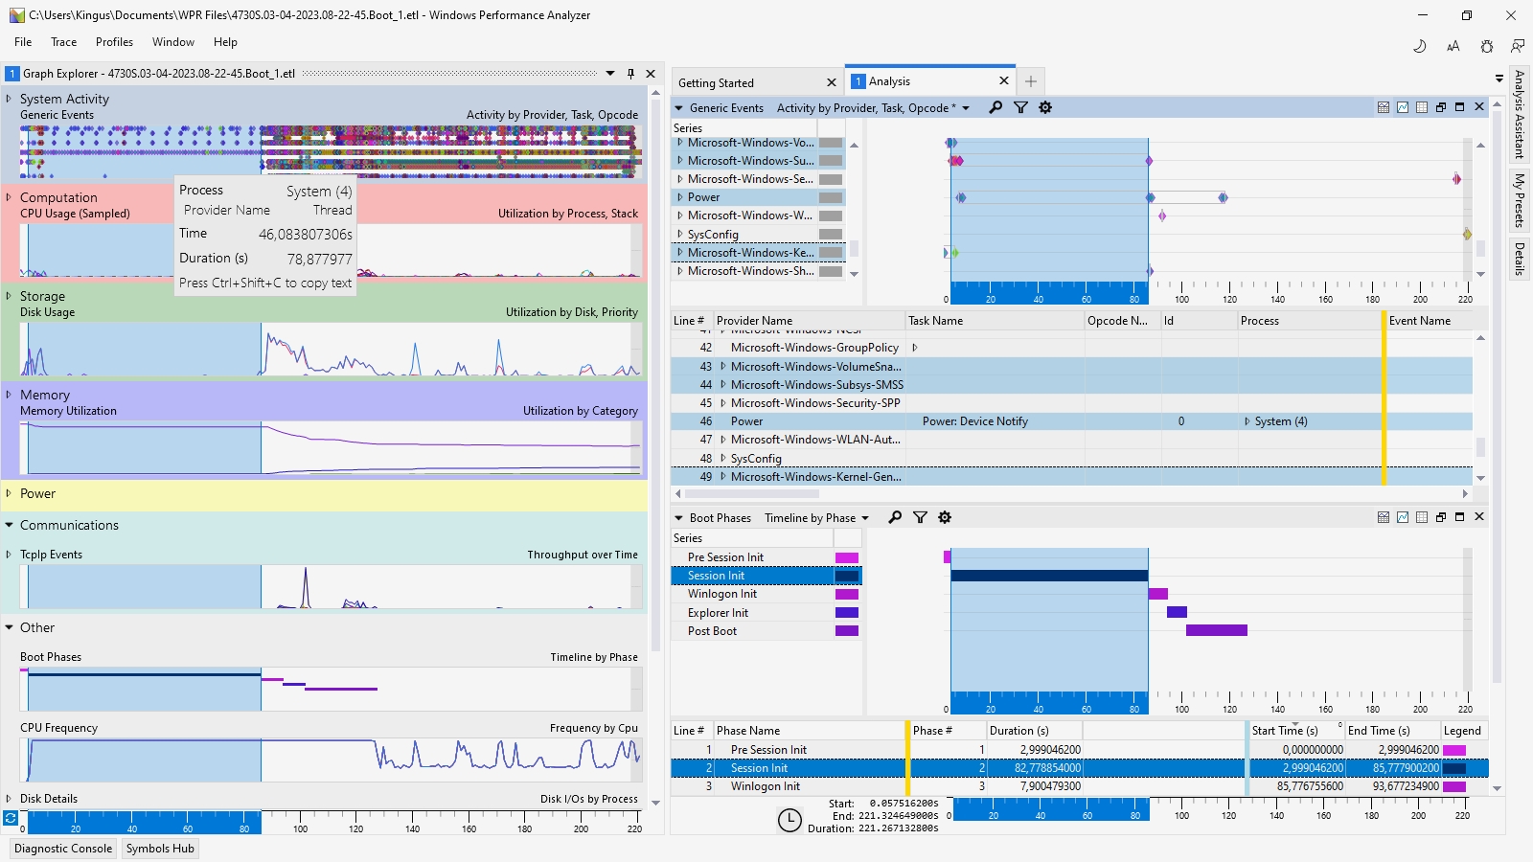Open search in the Generic Events panel
Screen dimensions: 1533x862
pyautogui.click(x=995, y=107)
